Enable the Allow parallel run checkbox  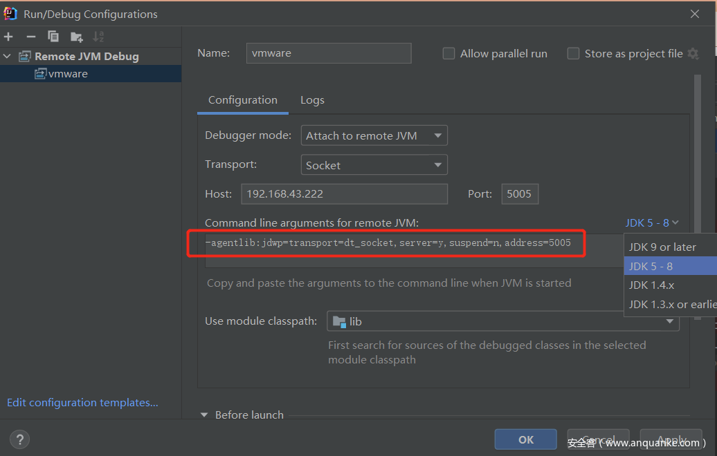point(448,54)
